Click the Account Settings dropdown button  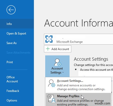[x=57, y=66]
